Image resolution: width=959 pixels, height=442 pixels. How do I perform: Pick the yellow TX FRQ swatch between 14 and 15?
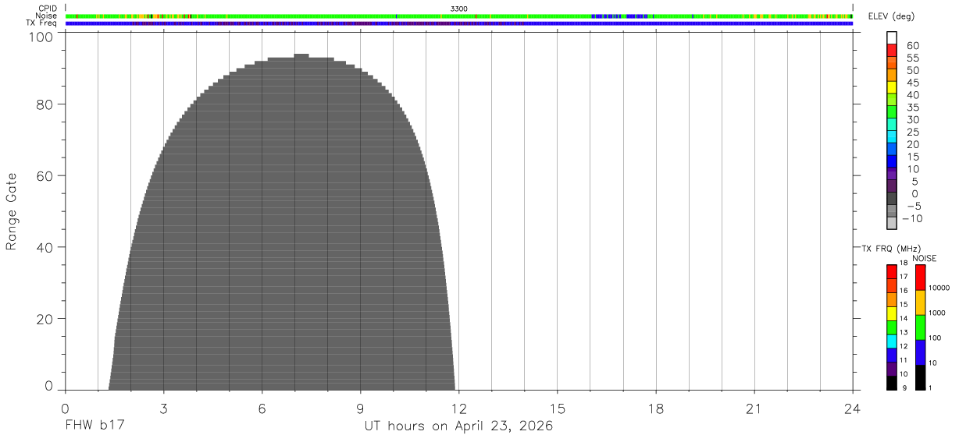891,313
